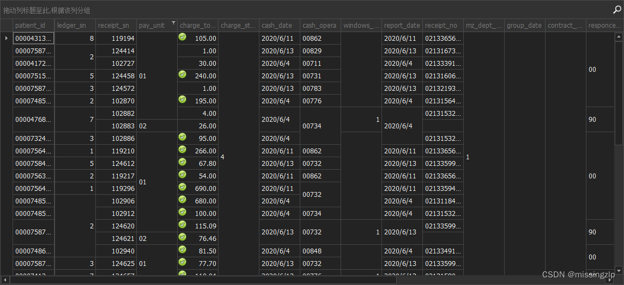Click the green check beside 95.00
Viewport: 624px width, 285px height.
tap(182, 137)
